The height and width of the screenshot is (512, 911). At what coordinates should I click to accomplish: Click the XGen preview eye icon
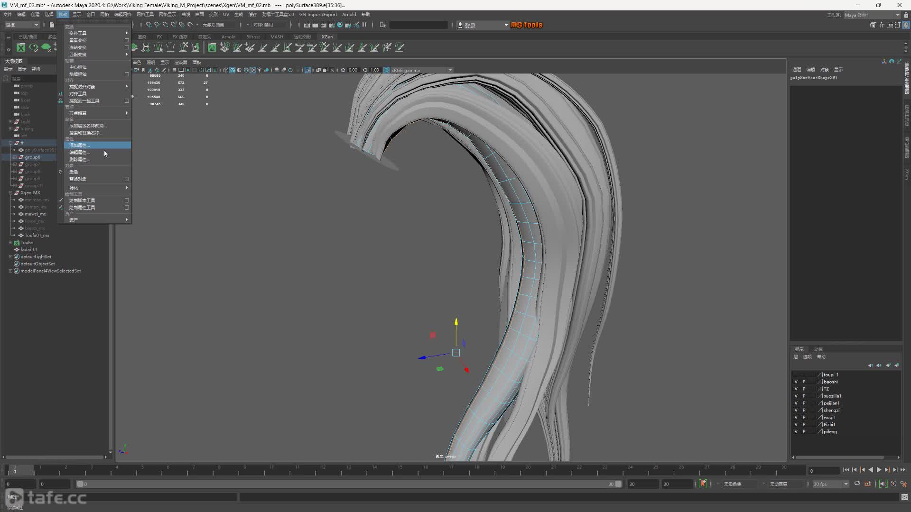pyautogui.click(x=33, y=47)
